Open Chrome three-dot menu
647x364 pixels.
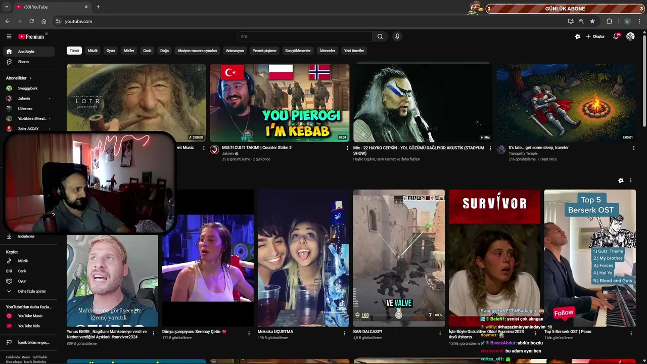coord(639,21)
